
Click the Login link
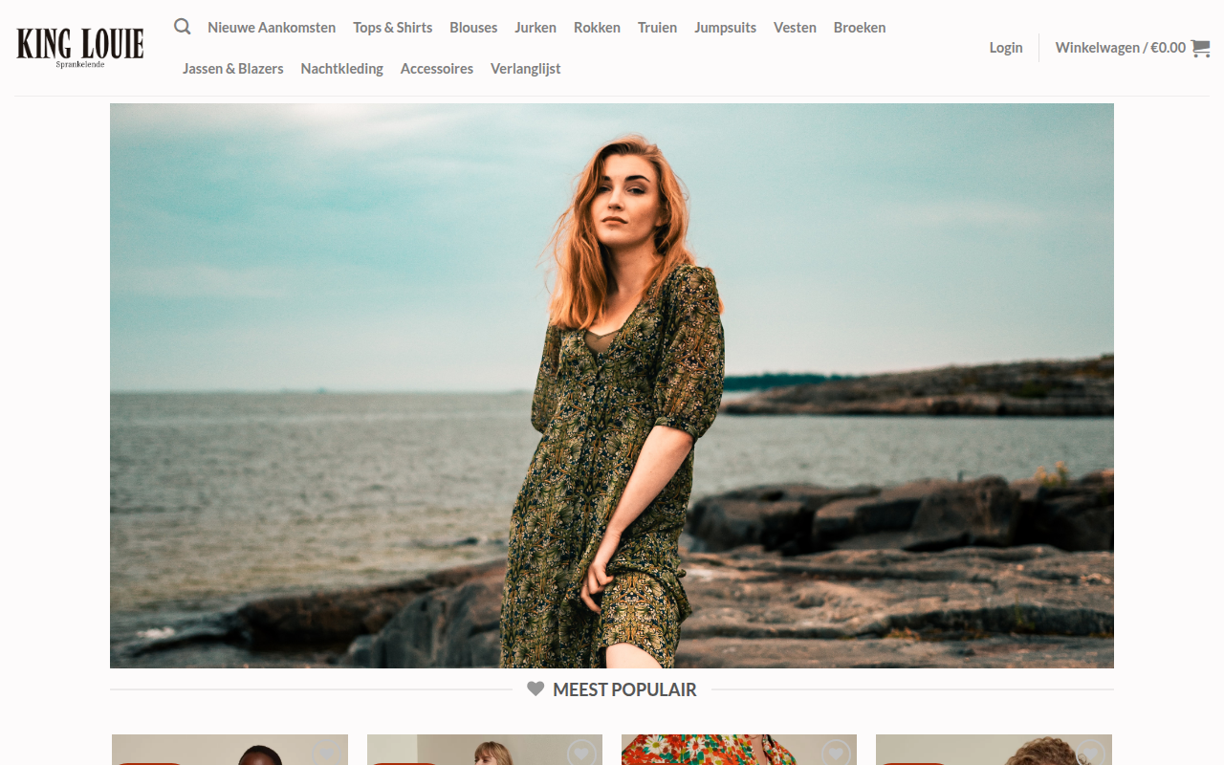[1006, 48]
